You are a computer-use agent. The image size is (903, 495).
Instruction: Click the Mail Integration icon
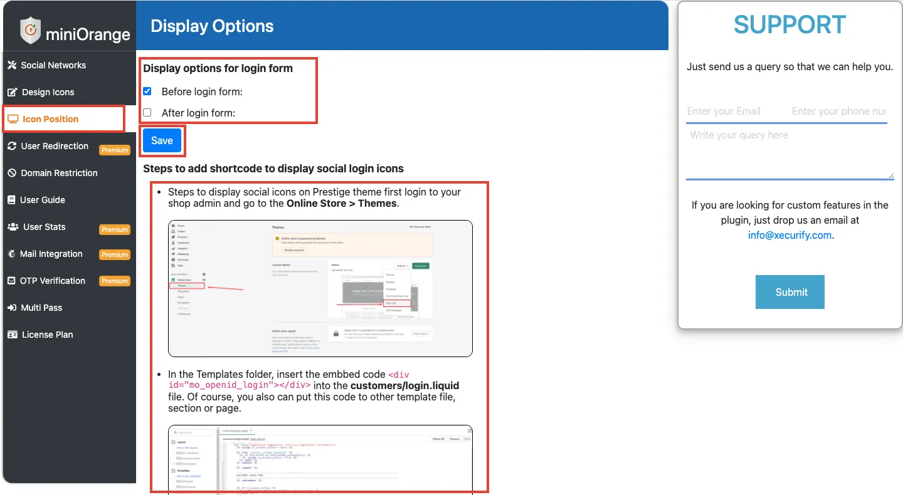[11, 254]
